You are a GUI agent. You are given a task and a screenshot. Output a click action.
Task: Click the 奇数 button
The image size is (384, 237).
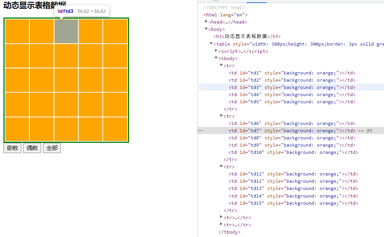(12, 148)
